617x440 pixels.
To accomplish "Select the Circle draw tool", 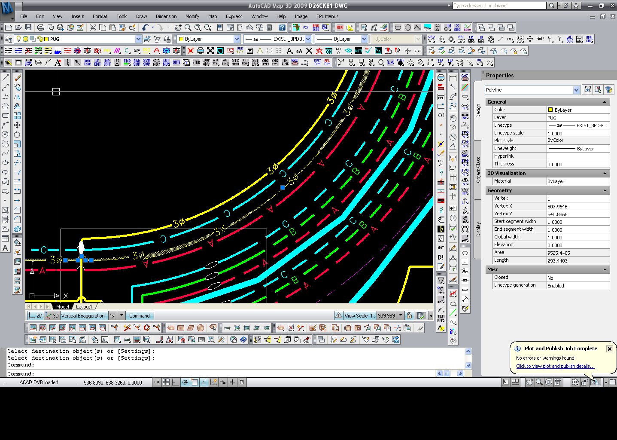I will 5,134.
